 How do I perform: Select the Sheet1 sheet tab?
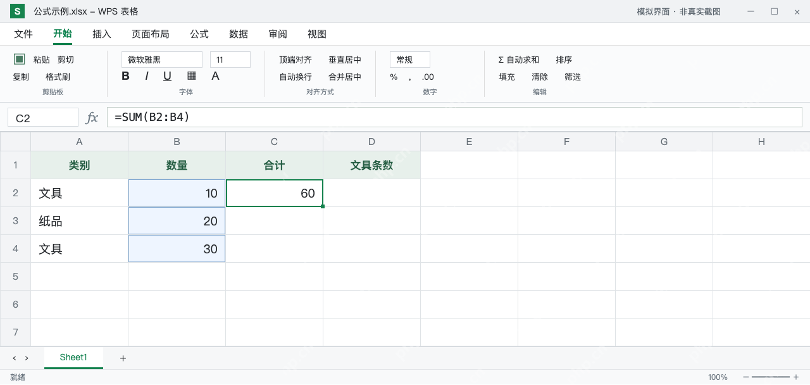pyautogui.click(x=73, y=358)
